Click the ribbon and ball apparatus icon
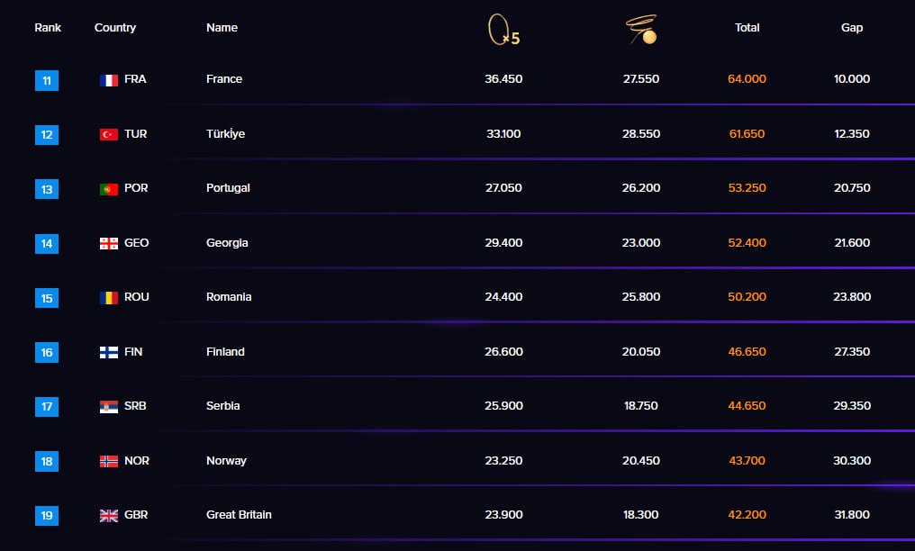Image resolution: width=915 pixels, height=551 pixels. (641, 29)
